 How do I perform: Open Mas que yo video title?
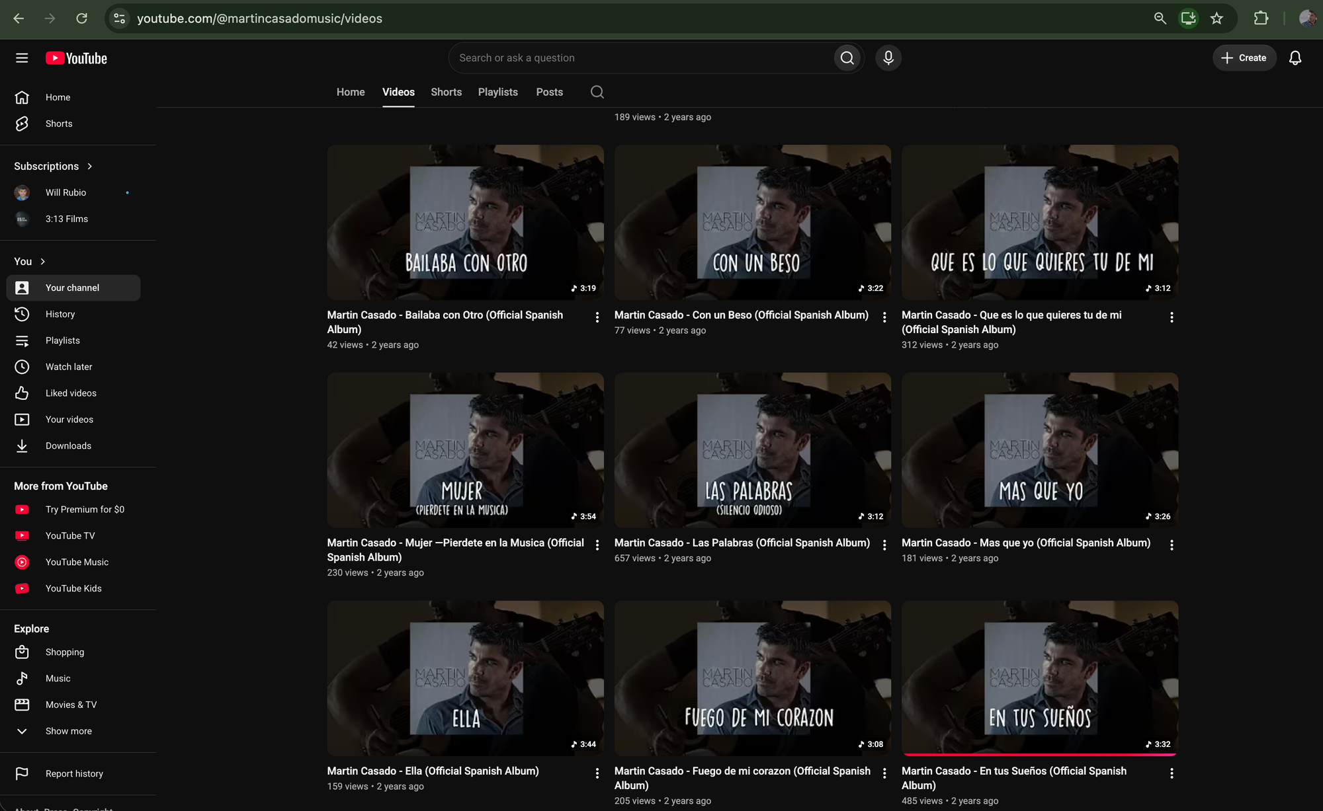pyautogui.click(x=1026, y=543)
